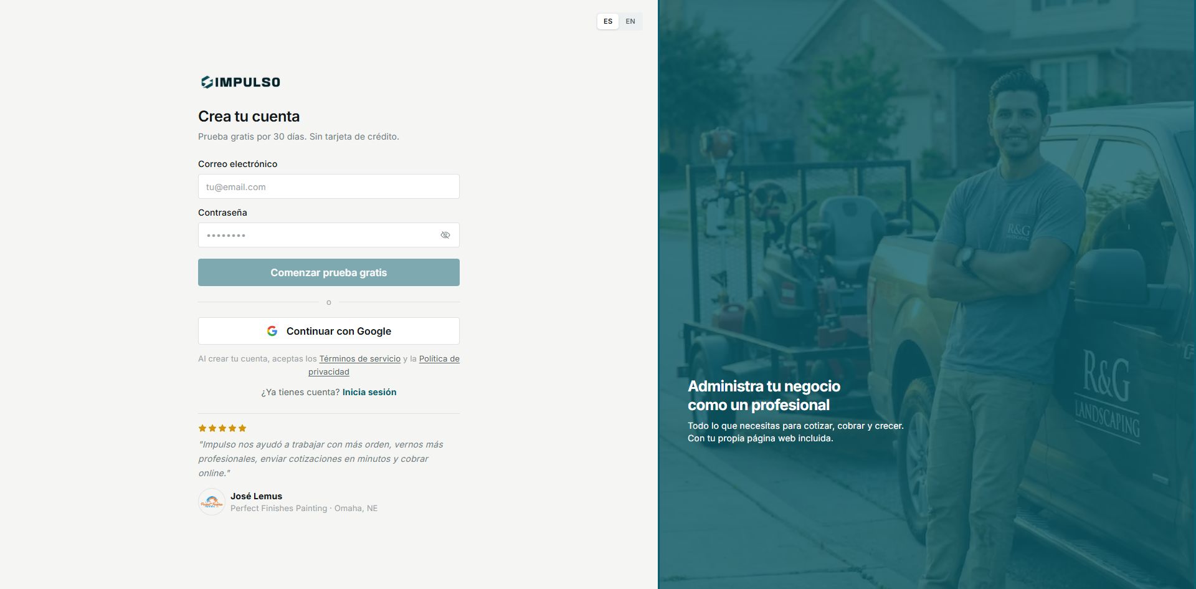Click the IMPULSO wordmark text
1196x589 pixels.
coord(247,82)
